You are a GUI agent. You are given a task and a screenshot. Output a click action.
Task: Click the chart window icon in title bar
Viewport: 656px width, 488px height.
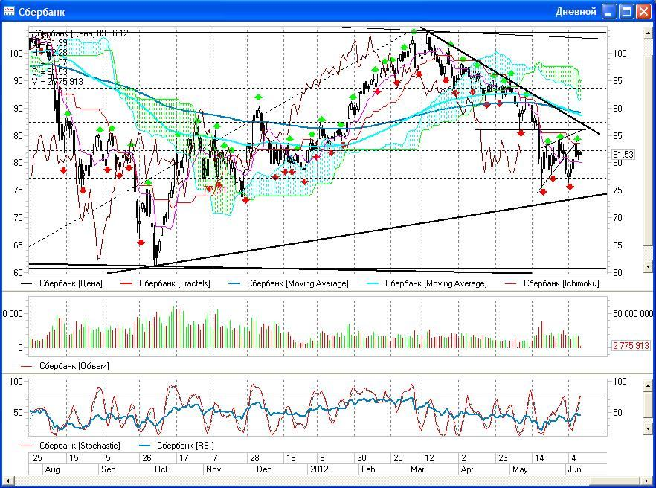click(x=9, y=11)
